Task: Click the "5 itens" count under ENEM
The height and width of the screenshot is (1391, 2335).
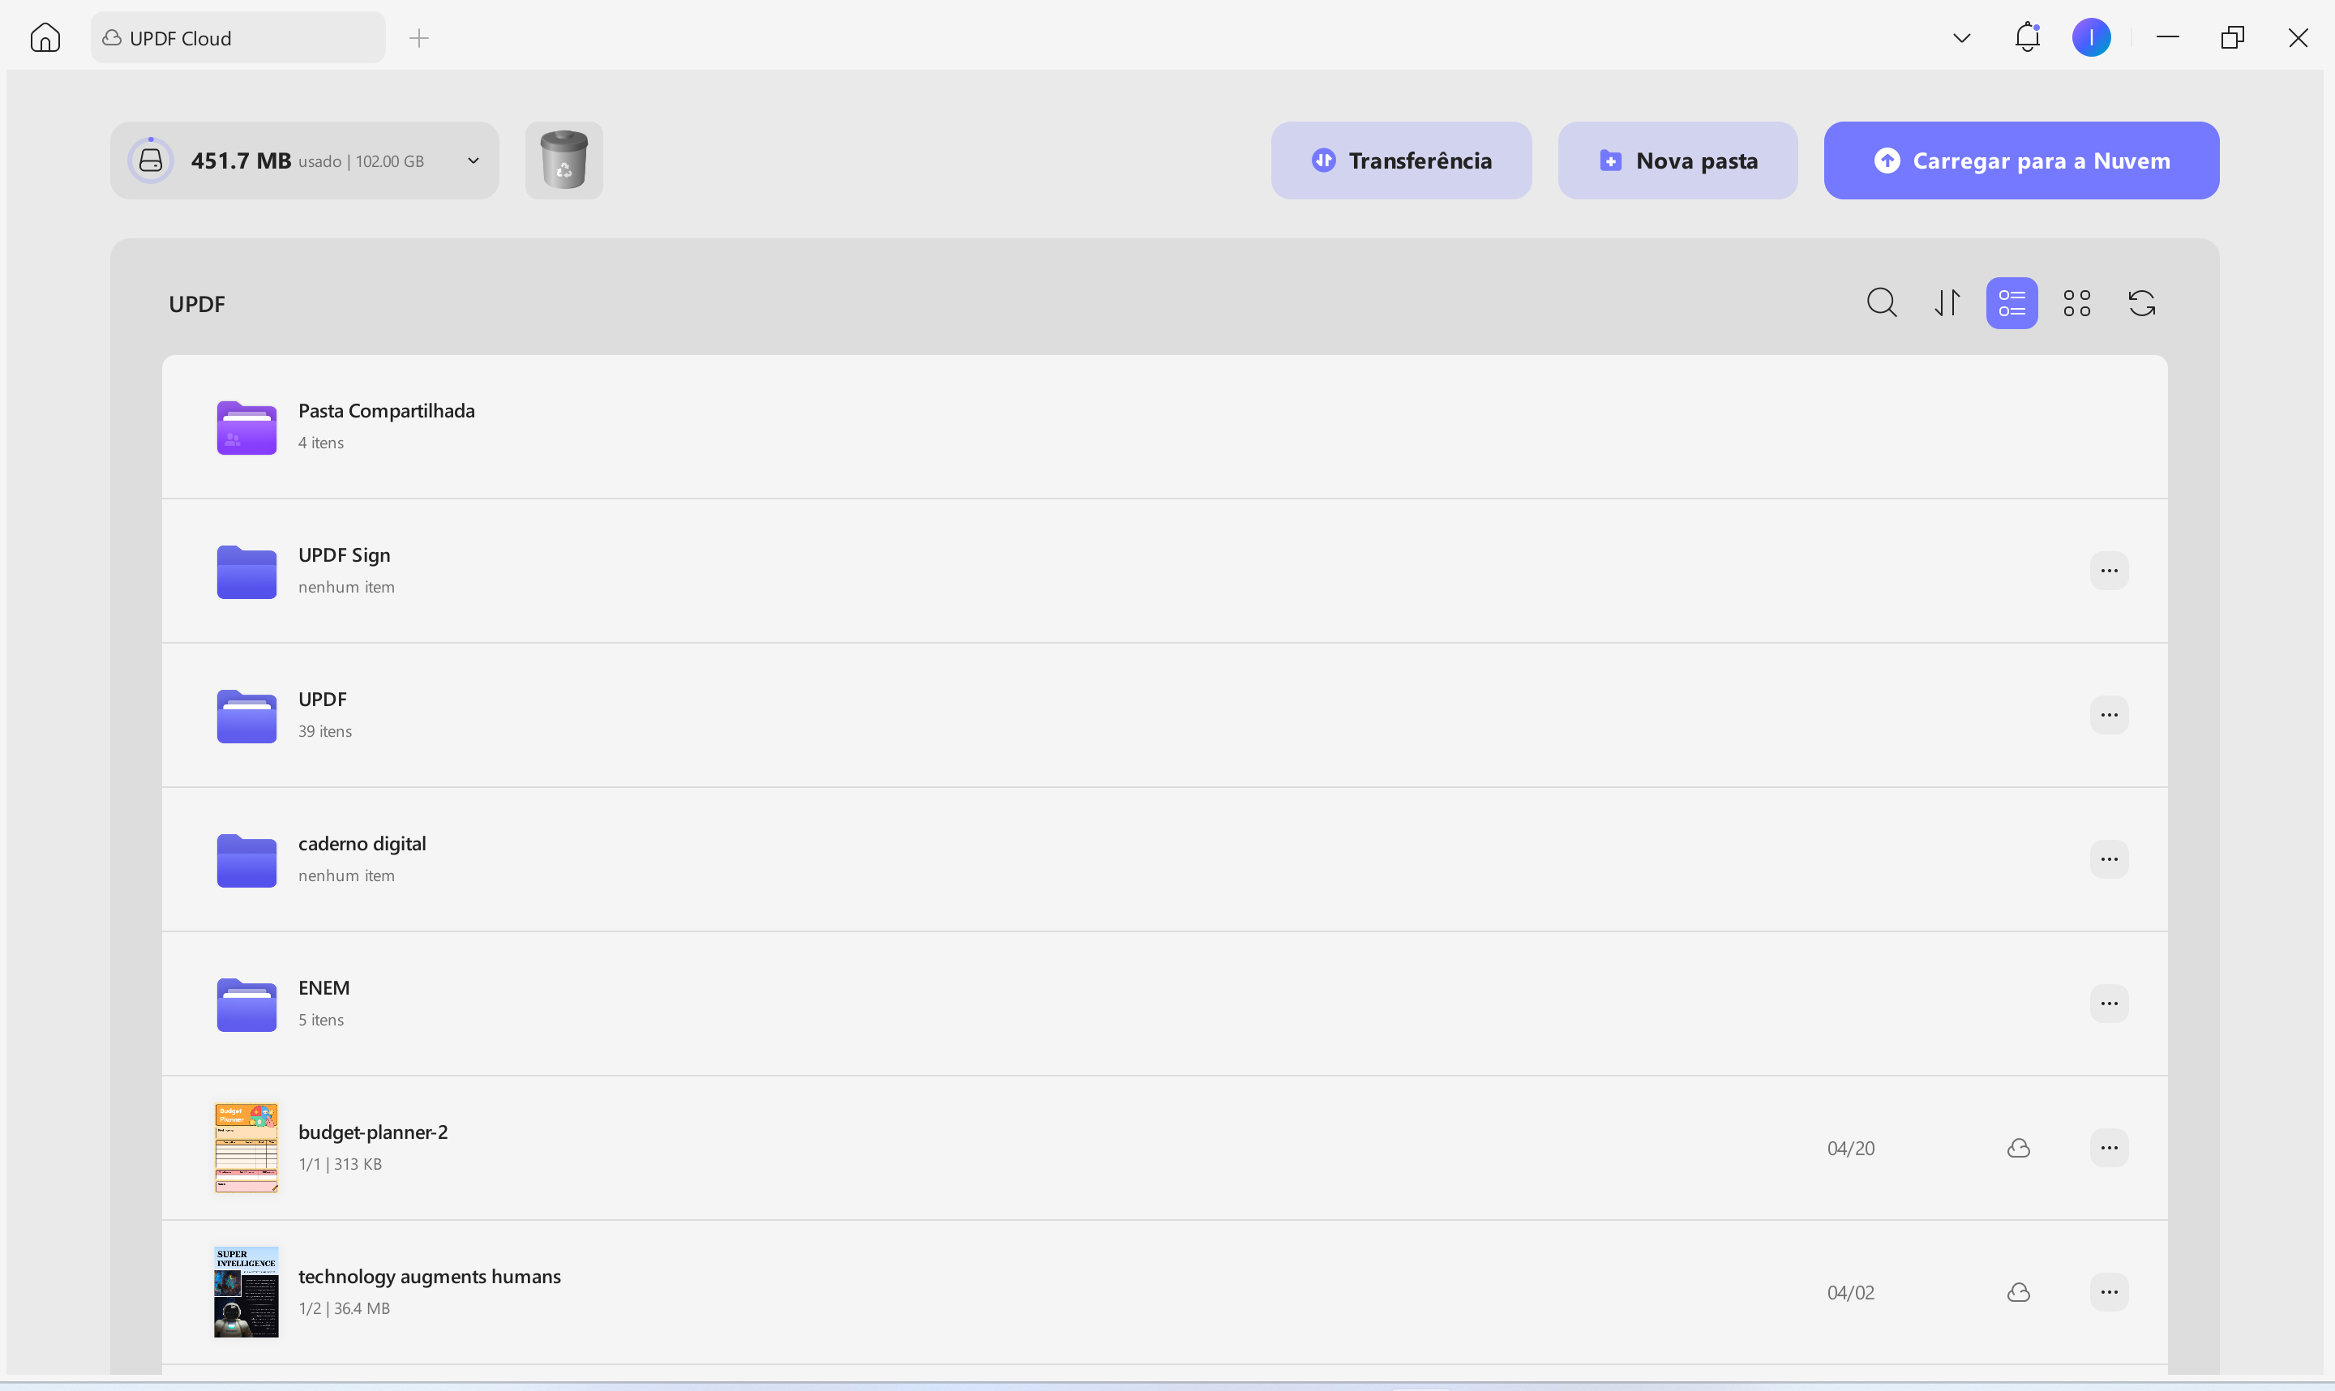Action: (320, 1020)
